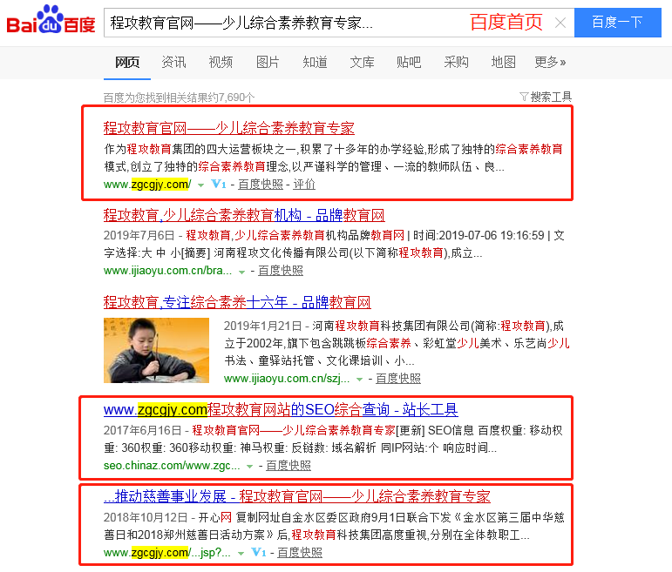Open result 程攻教育官网——少儿综合素养教育专家

(229, 128)
